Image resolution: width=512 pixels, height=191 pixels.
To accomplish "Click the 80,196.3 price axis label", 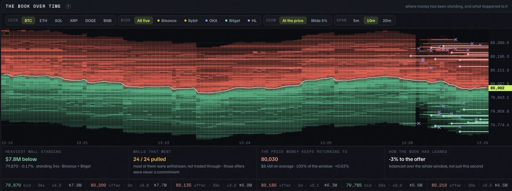I will point(500,56).
